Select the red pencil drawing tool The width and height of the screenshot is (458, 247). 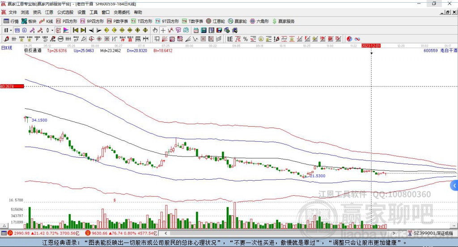(6, 39)
